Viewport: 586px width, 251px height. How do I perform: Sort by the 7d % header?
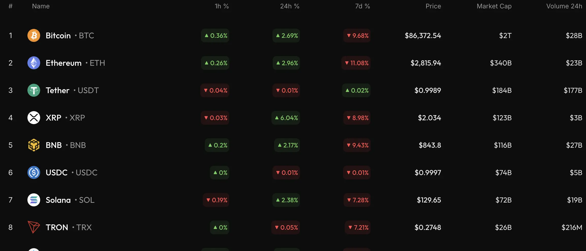click(x=362, y=6)
